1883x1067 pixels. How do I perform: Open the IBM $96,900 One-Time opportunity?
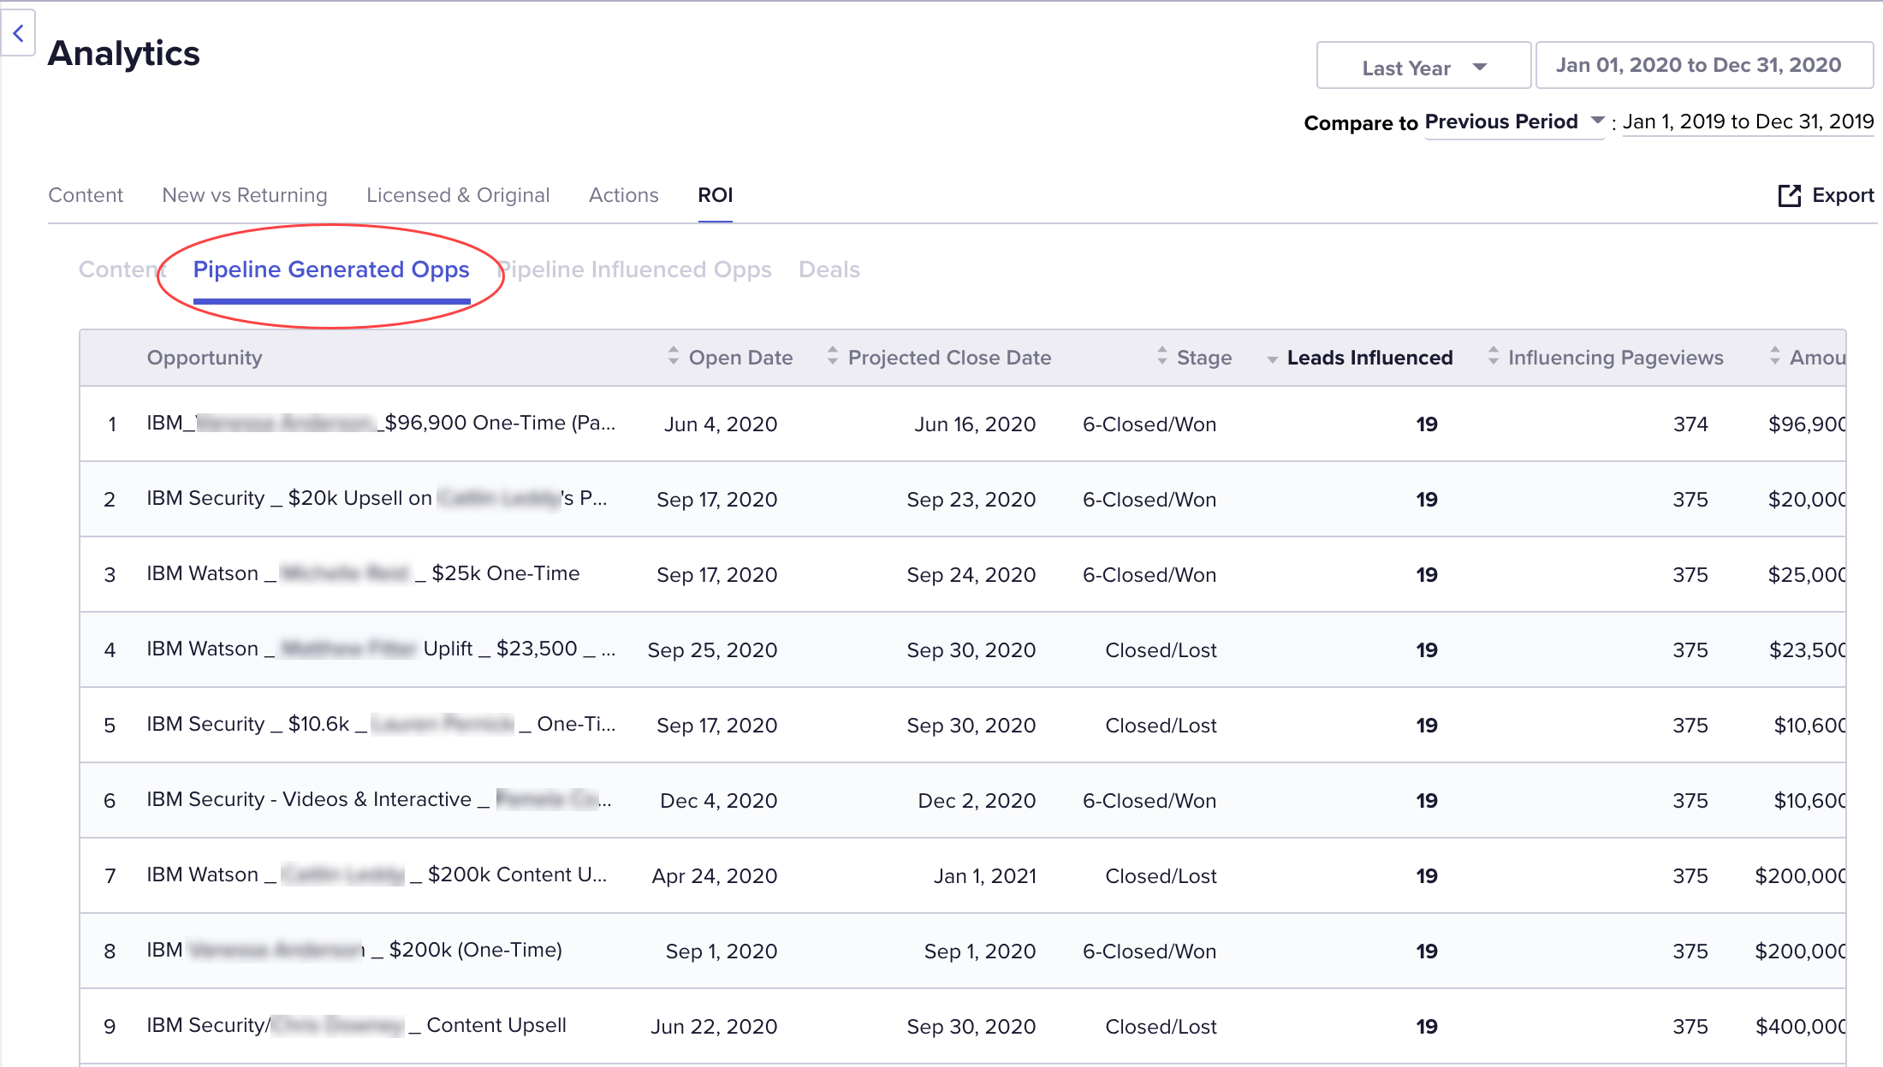381,424
